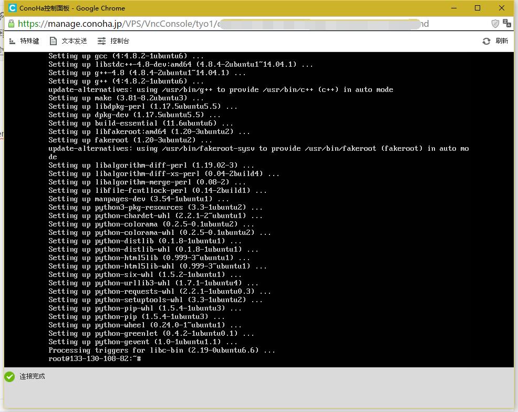Click the special keys keyboard icon
518x412 pixels.
tap(12, 41)
